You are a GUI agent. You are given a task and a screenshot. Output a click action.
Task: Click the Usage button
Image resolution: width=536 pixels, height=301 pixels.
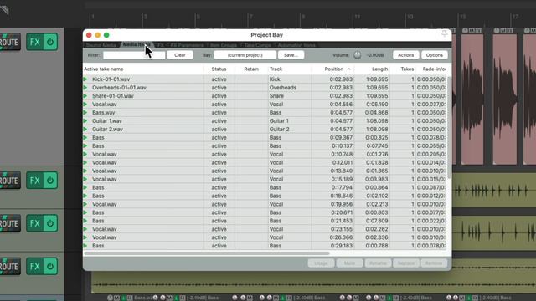pos(321,263)
